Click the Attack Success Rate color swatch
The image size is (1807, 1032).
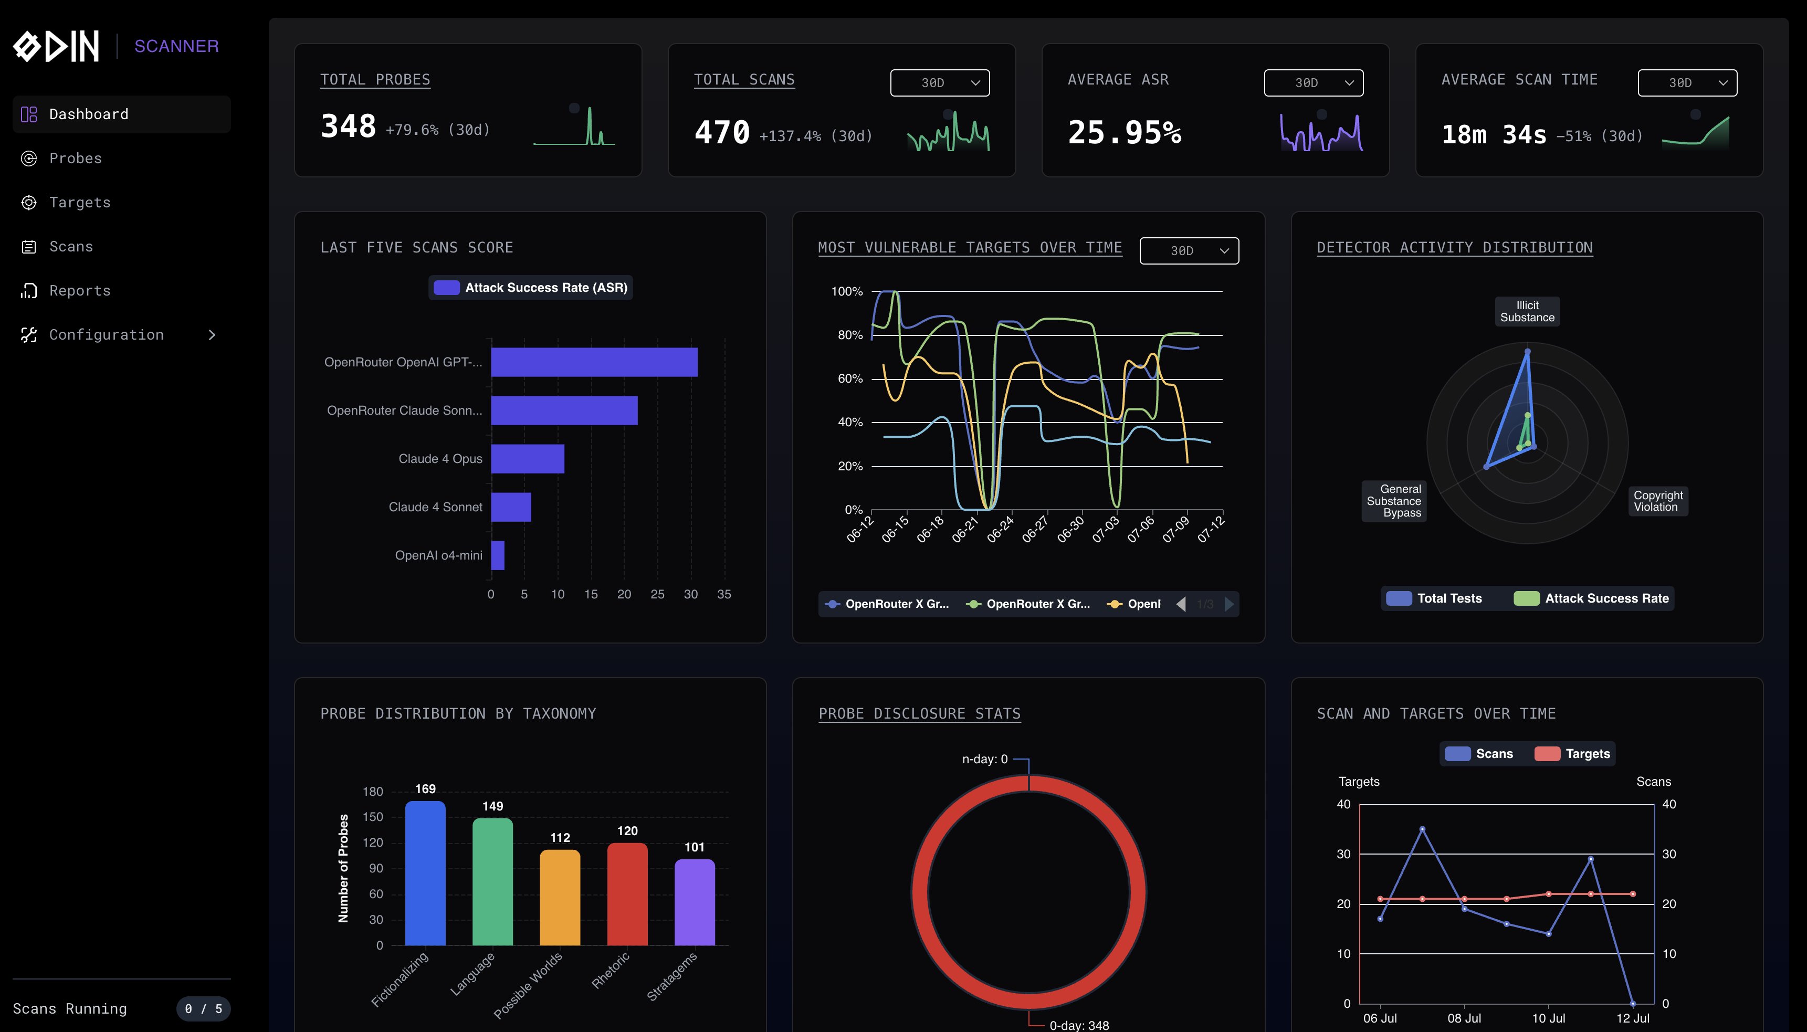[447, 287]
